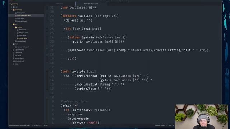Click the cursor position indicator 51:40
Image resolution: width=230 pixels, height=129 pixels.
click(46, 125)
